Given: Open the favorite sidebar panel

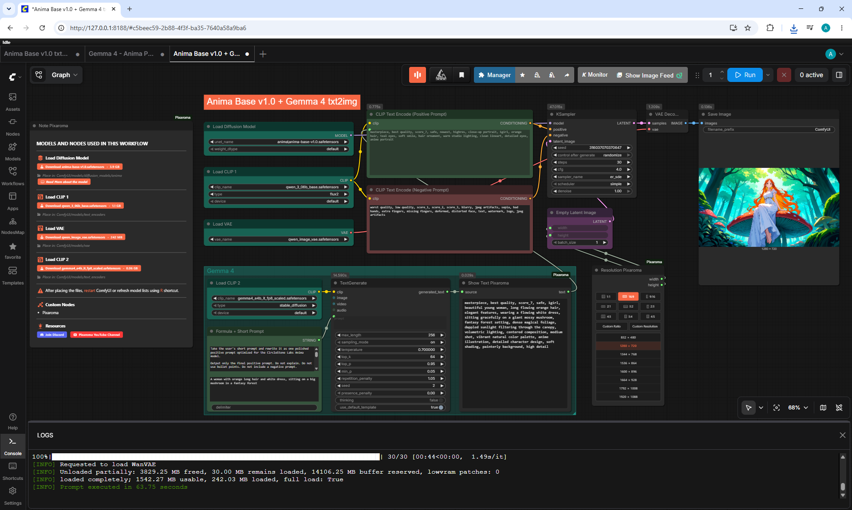Looking at the screenshot, I should [12, 250].
